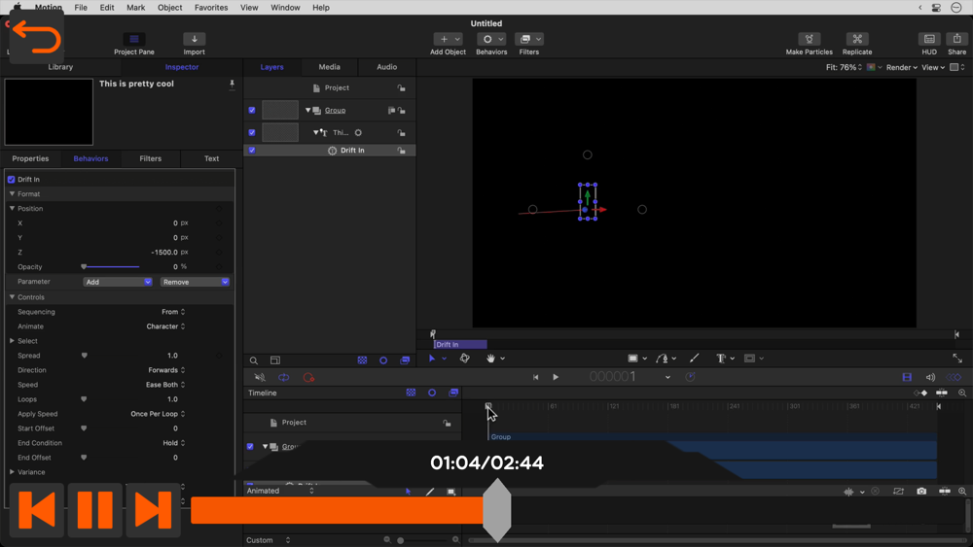Choose the Paint Stroke tool
Image resolution: width=973 pixels, height=547 pixels.
694,359
